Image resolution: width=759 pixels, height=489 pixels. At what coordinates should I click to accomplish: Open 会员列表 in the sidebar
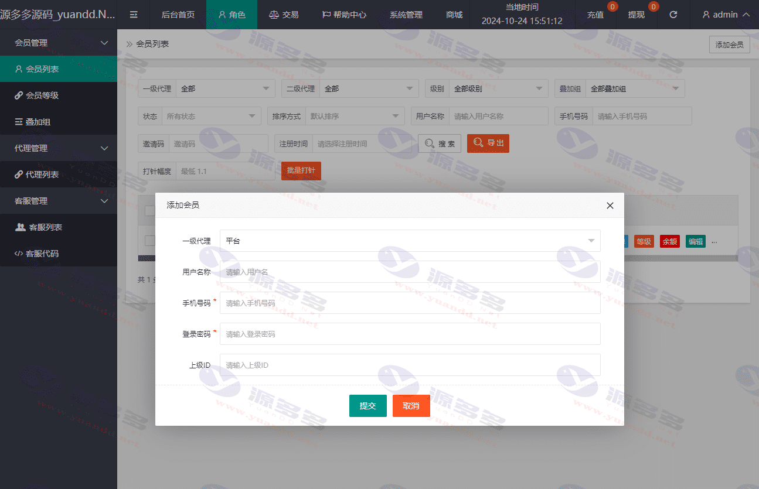(59, 69)
